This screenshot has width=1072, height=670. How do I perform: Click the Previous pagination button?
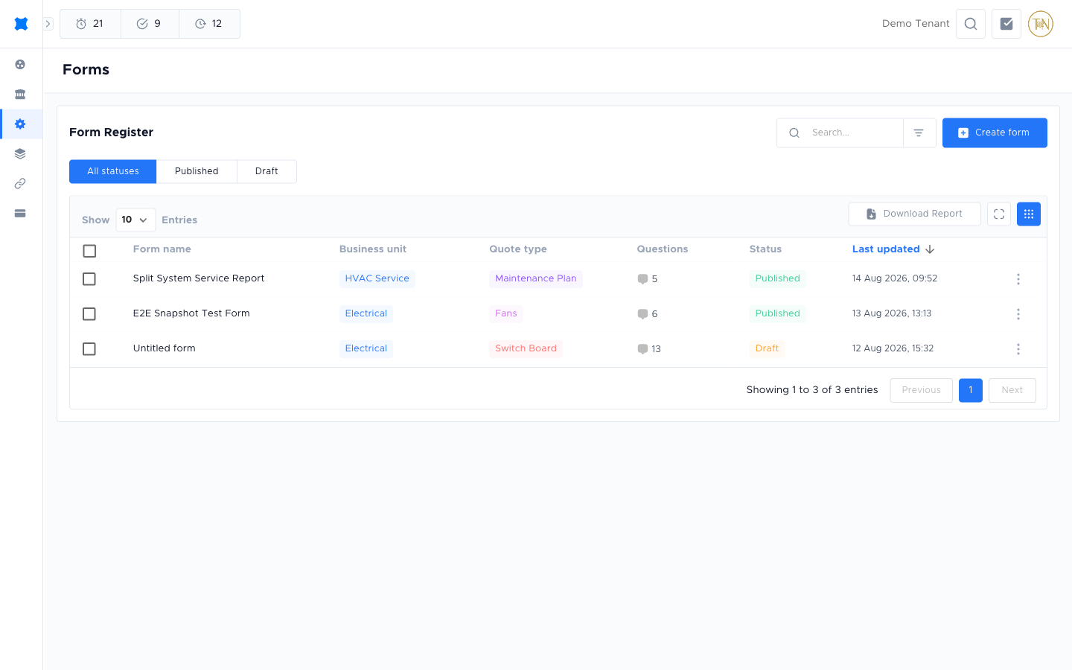[x=922, y=390]
